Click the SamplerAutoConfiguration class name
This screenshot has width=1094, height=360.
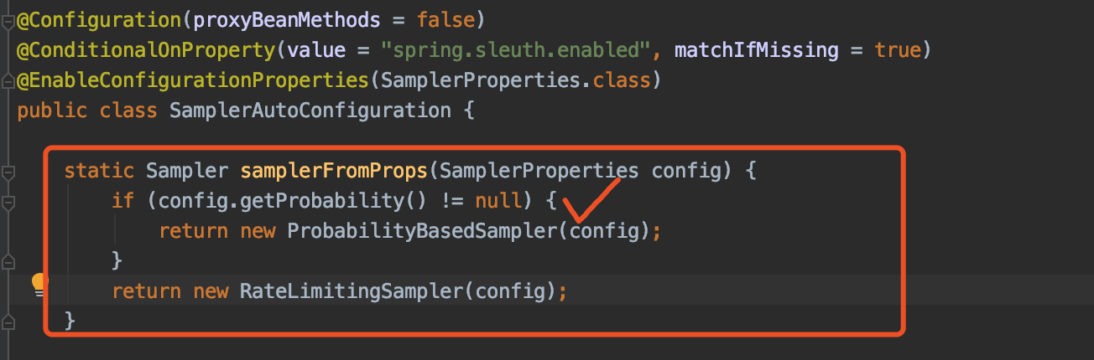coord(310,111)
